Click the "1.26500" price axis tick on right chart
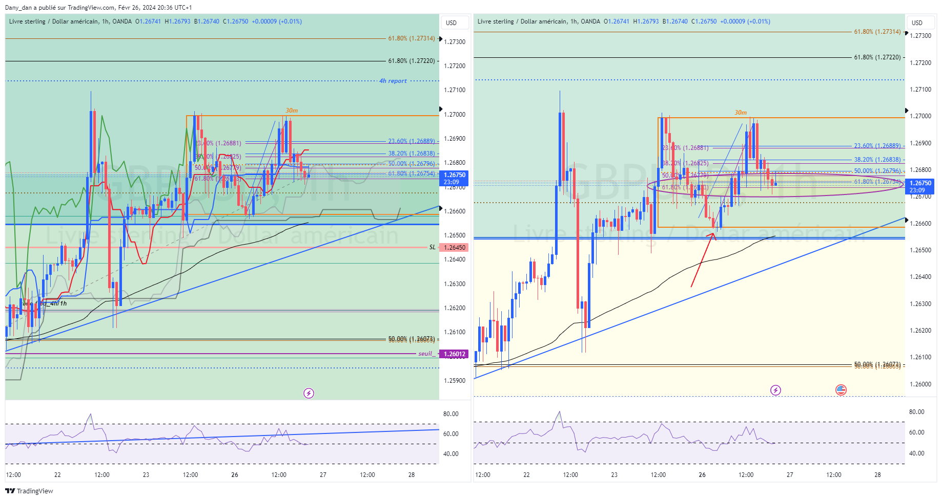942x500 pixels. pyautogui.click(x=920, y=250)
